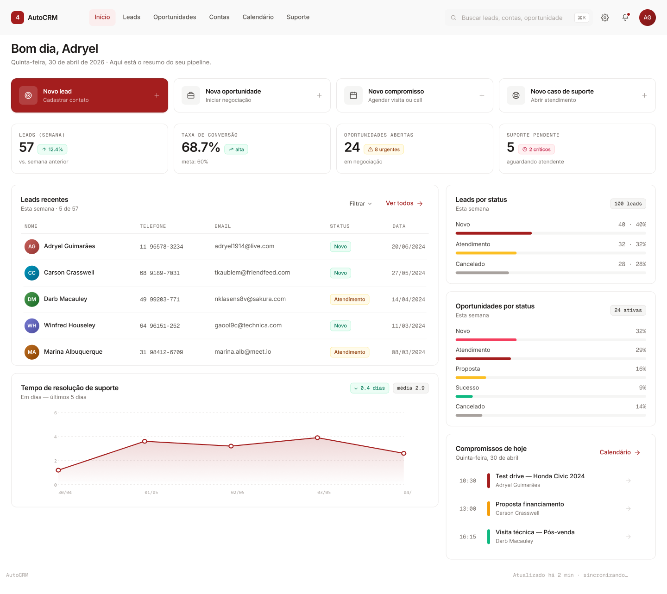
Task: Click Ver todos link
Action: click(404, 203)
